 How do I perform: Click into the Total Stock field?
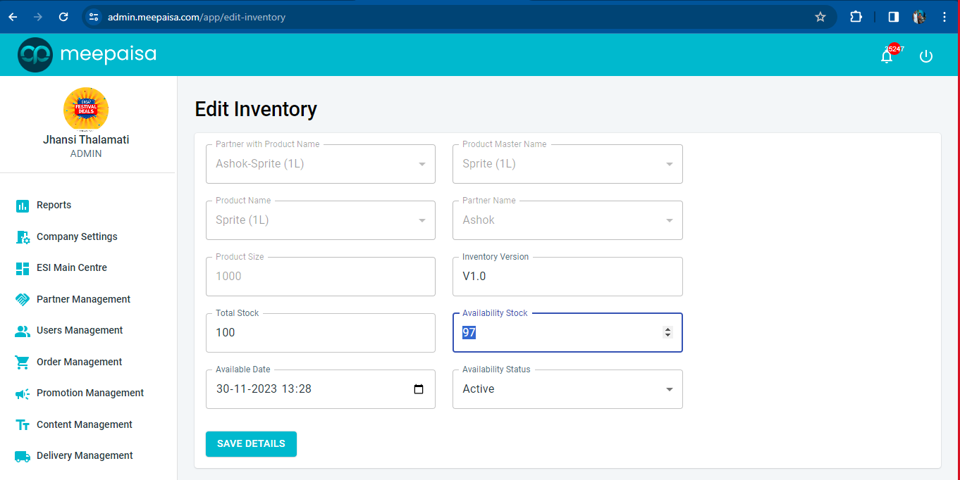click(321, 333)
